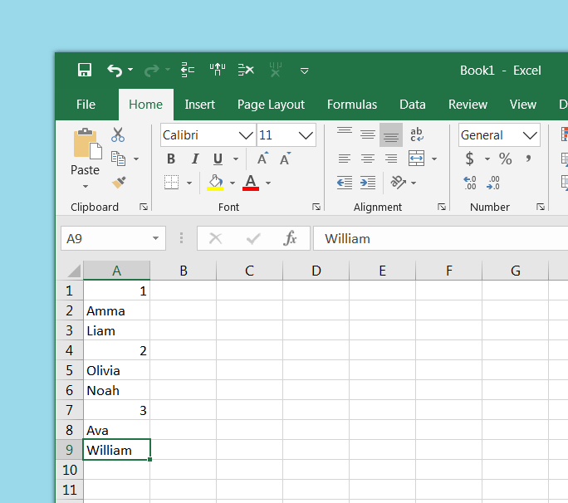Apply the yellow fill color

pos(215,182)
